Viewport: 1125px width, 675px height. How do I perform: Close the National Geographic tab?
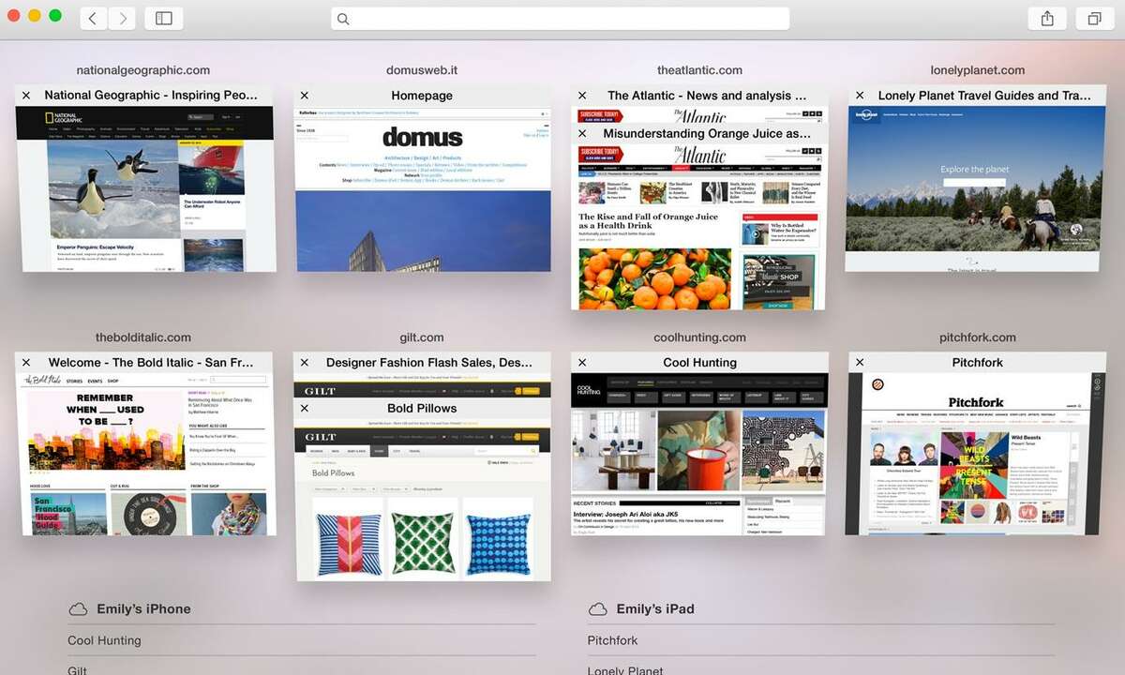coord(26,96)
